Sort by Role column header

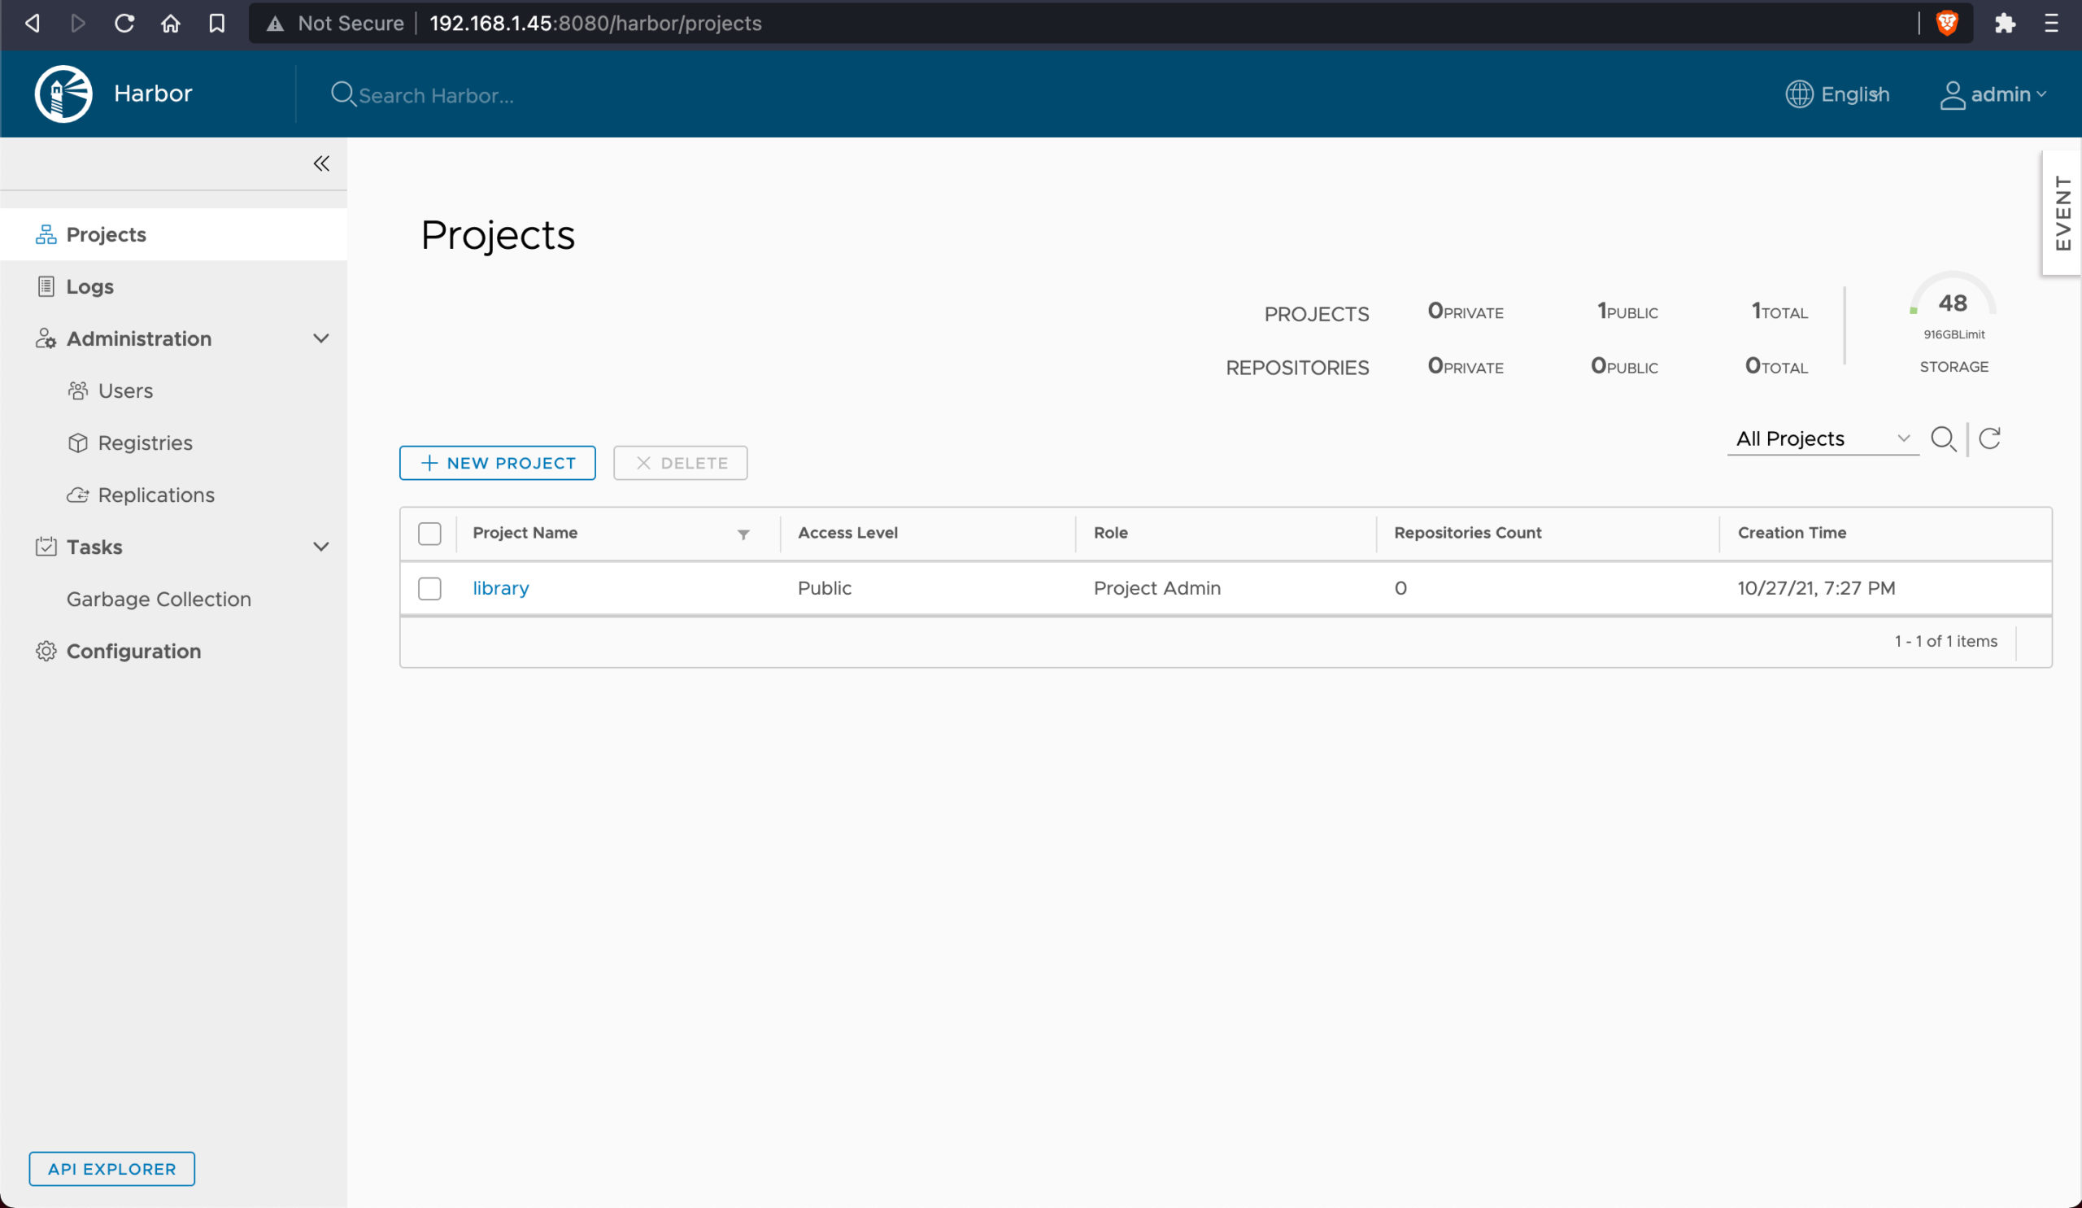[1110, 533]
